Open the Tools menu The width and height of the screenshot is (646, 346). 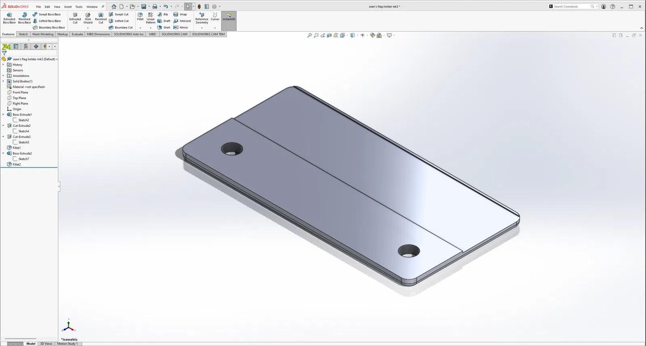[x=79, y=7]
